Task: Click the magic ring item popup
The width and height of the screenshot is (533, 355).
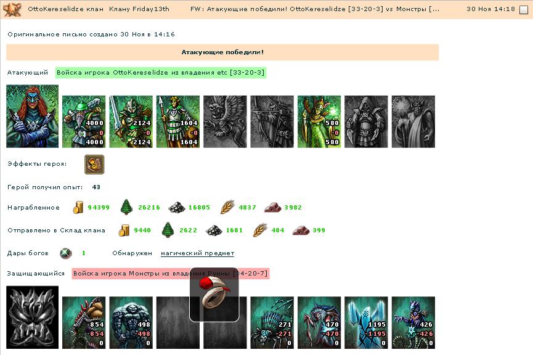Action: 214,295
